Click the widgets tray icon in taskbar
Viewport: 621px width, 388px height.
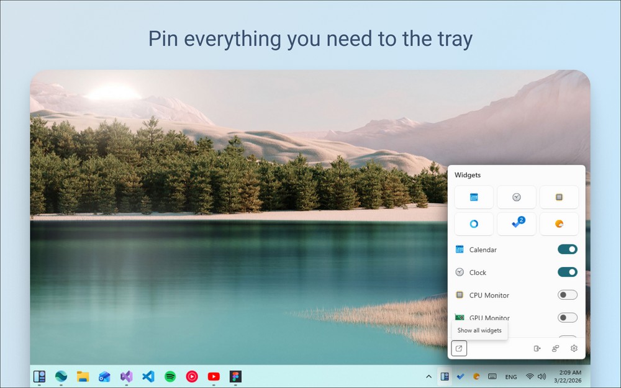pyautogui.click(x=445, y=376)
